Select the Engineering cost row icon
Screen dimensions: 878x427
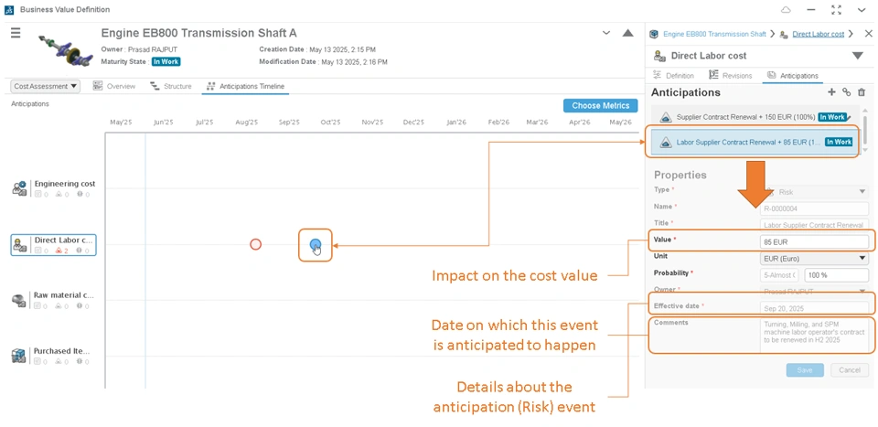pyautogui.click(x=19, y=188)
